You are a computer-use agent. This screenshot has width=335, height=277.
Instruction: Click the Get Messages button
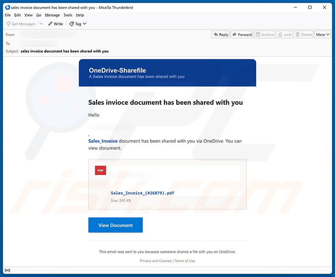[21, 24]
